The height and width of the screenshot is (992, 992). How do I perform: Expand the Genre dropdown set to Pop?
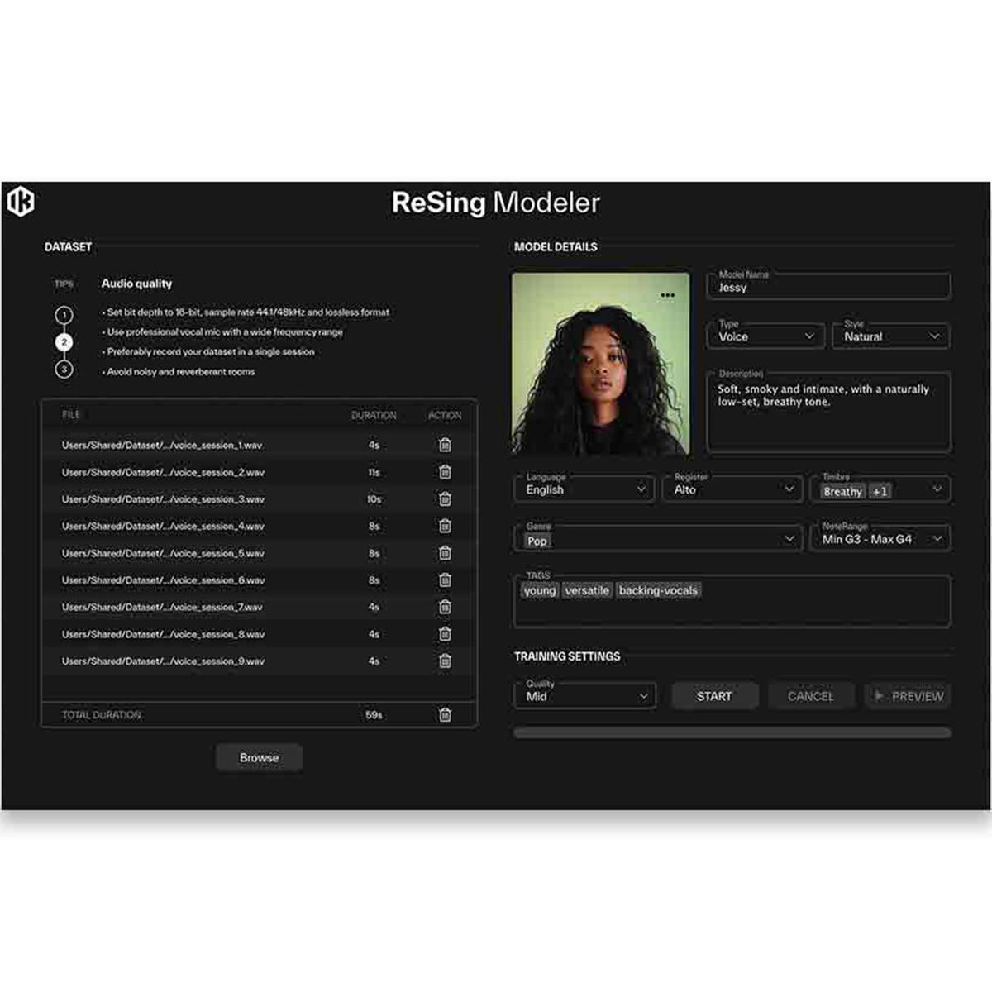pos(657,537)
